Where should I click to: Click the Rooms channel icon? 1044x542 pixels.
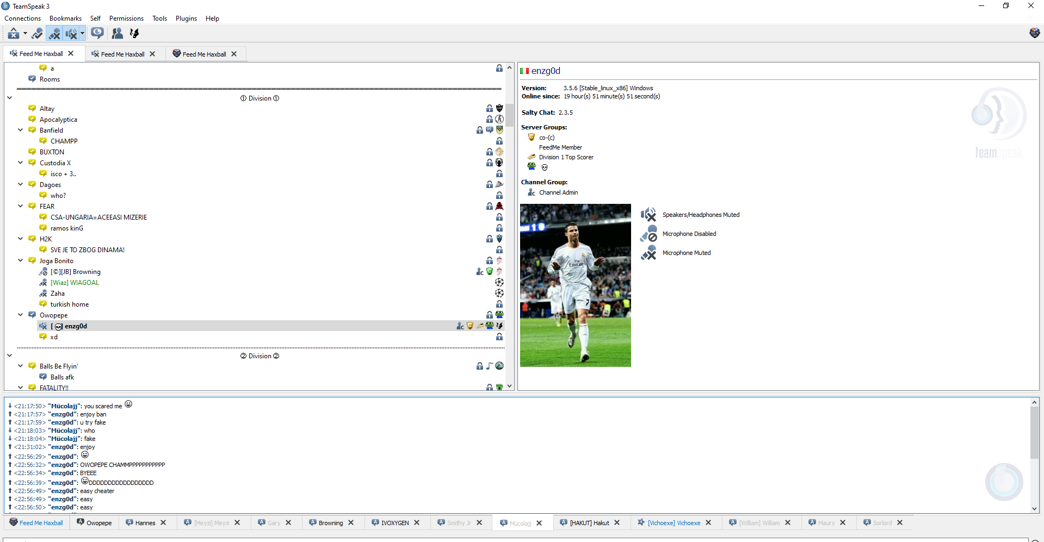[32, 79]
